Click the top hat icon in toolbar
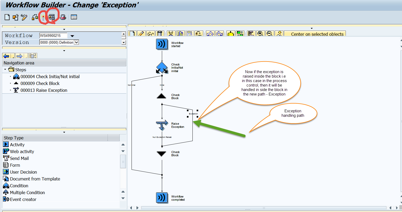The width and height of the screenshot is (402, 212). coord(63,17)
